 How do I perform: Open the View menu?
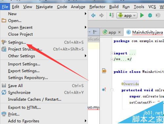tap(28, 7)
